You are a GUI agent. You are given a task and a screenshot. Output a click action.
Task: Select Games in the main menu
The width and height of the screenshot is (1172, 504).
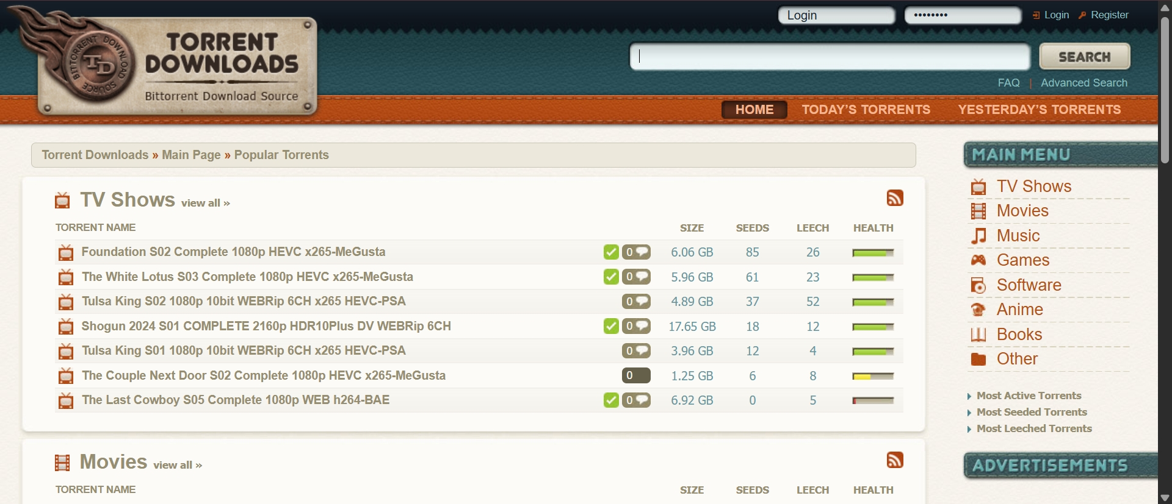coord(1023,260)
